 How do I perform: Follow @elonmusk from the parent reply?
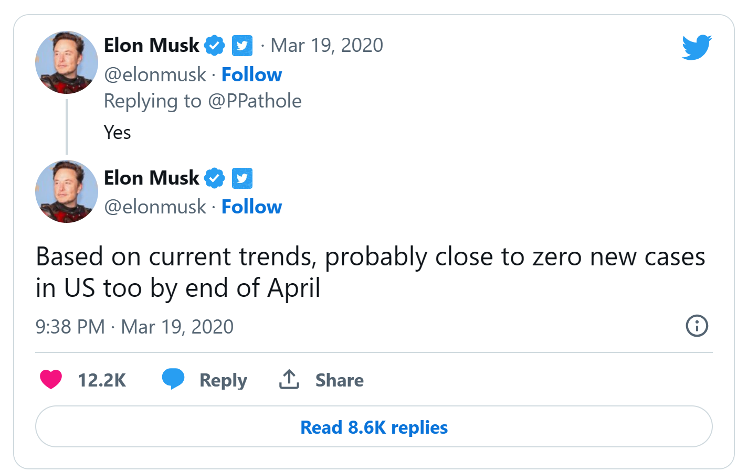coord(251,74)
